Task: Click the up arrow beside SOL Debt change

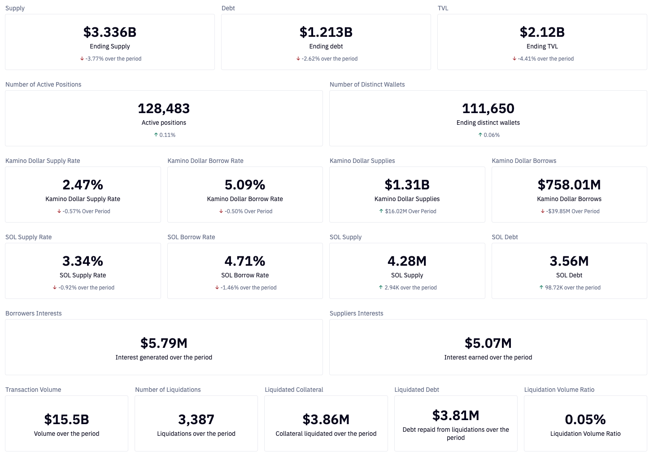Action: tap(541, 288)
